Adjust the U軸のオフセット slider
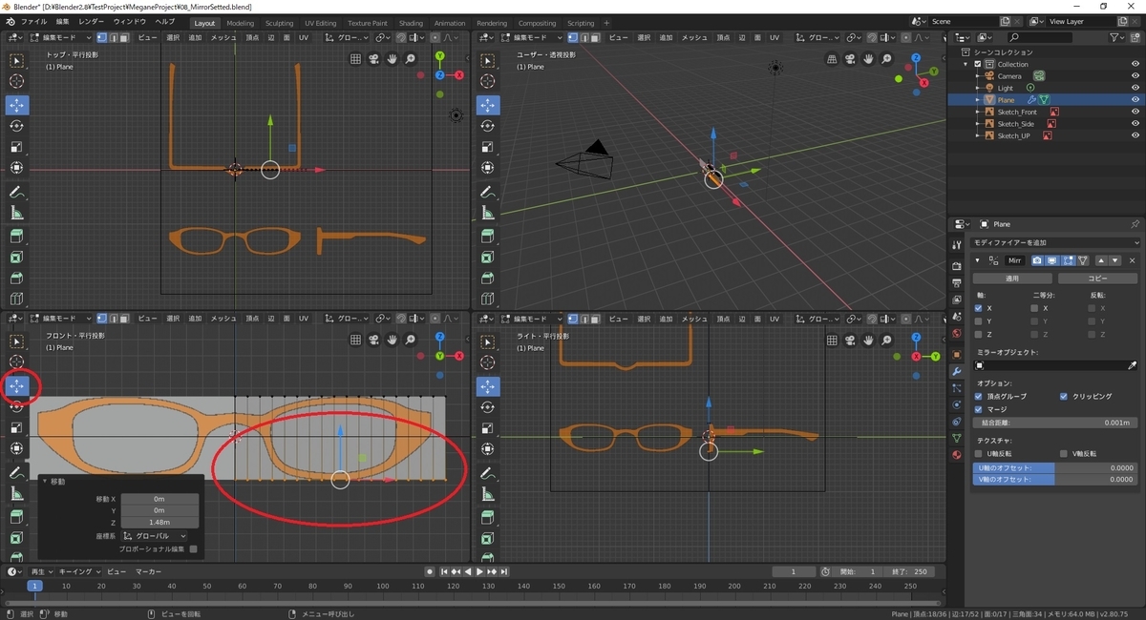Viewport: 1146px width, 620px height. pyautogui.click(x=1054, y=468)
